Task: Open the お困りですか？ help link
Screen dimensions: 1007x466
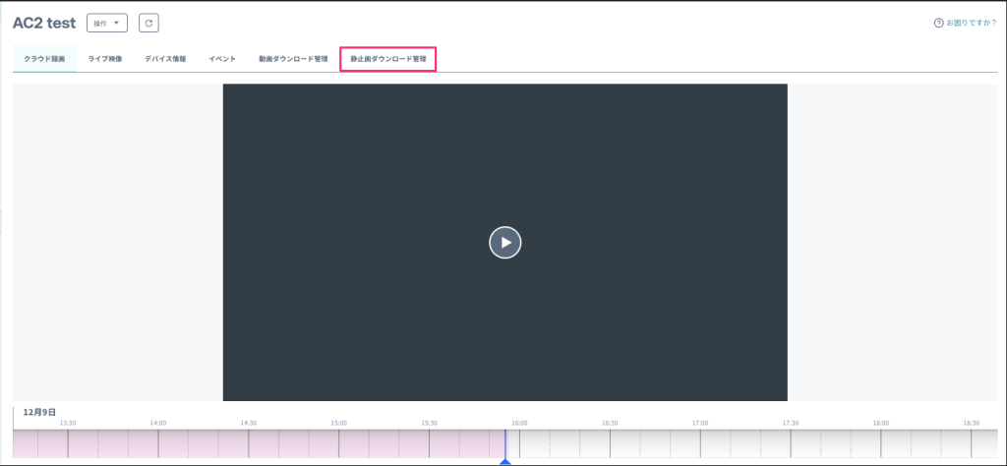Action: pyautogui.click(x=965, y=23)
